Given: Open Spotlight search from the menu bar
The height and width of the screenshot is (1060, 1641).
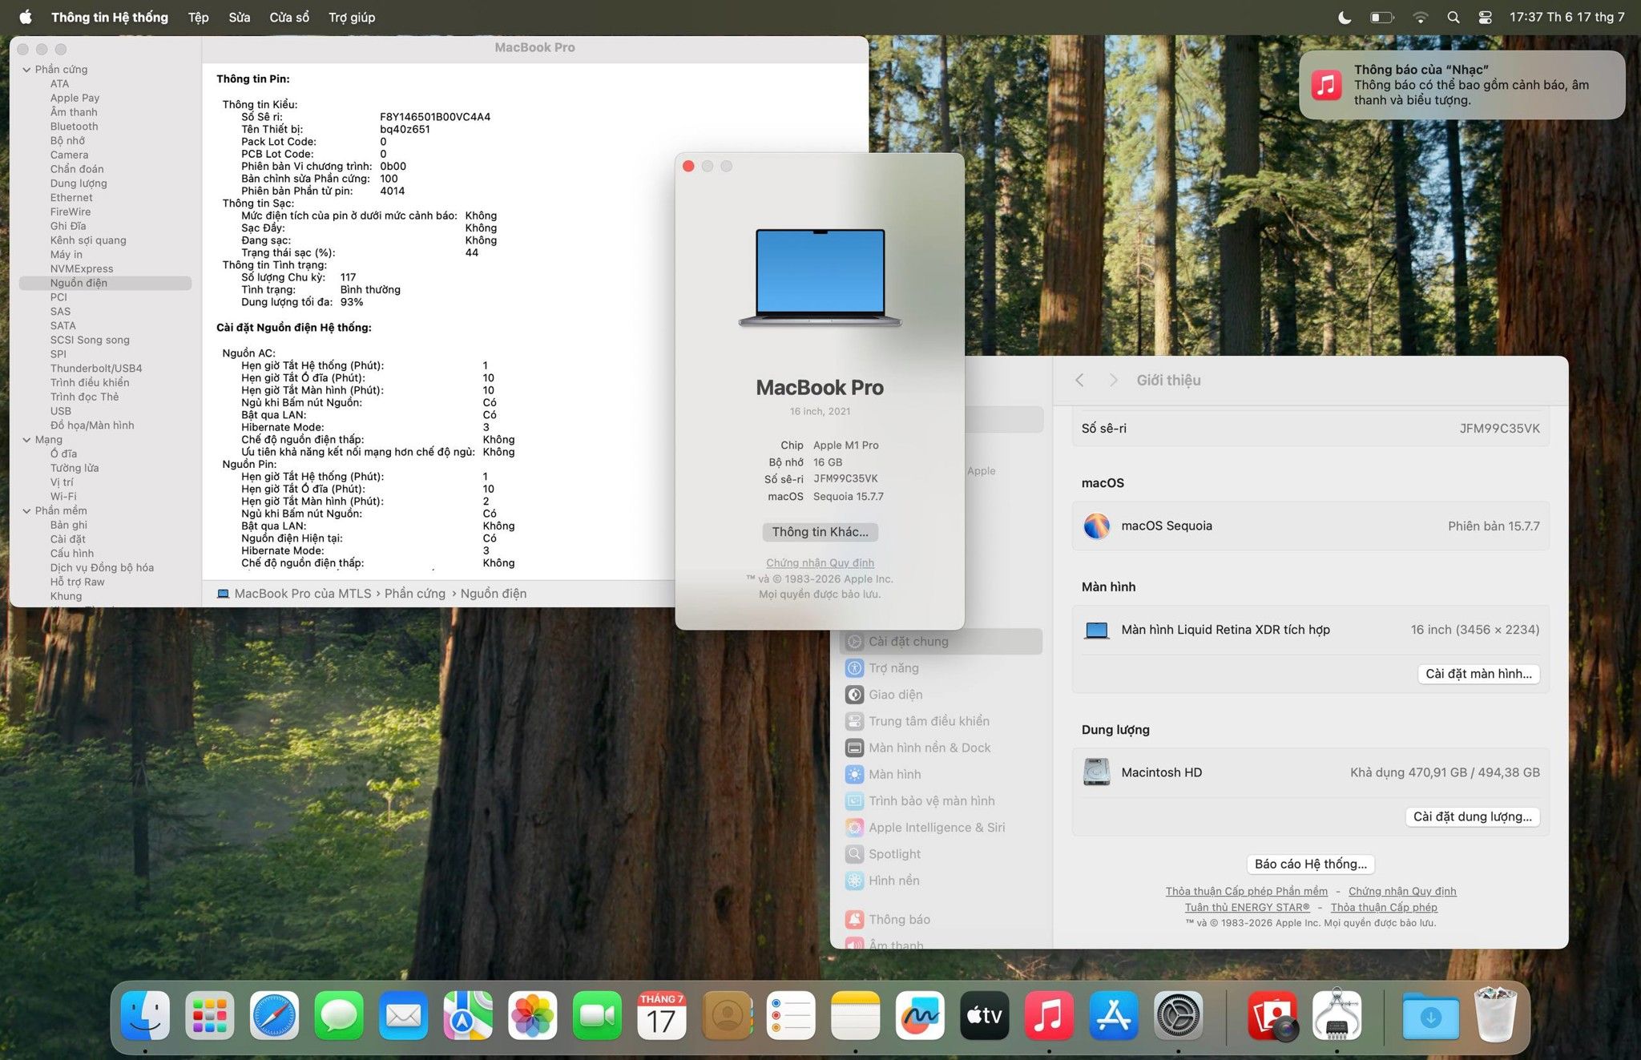Looking at the screenshot, I should pos(1454,17).
